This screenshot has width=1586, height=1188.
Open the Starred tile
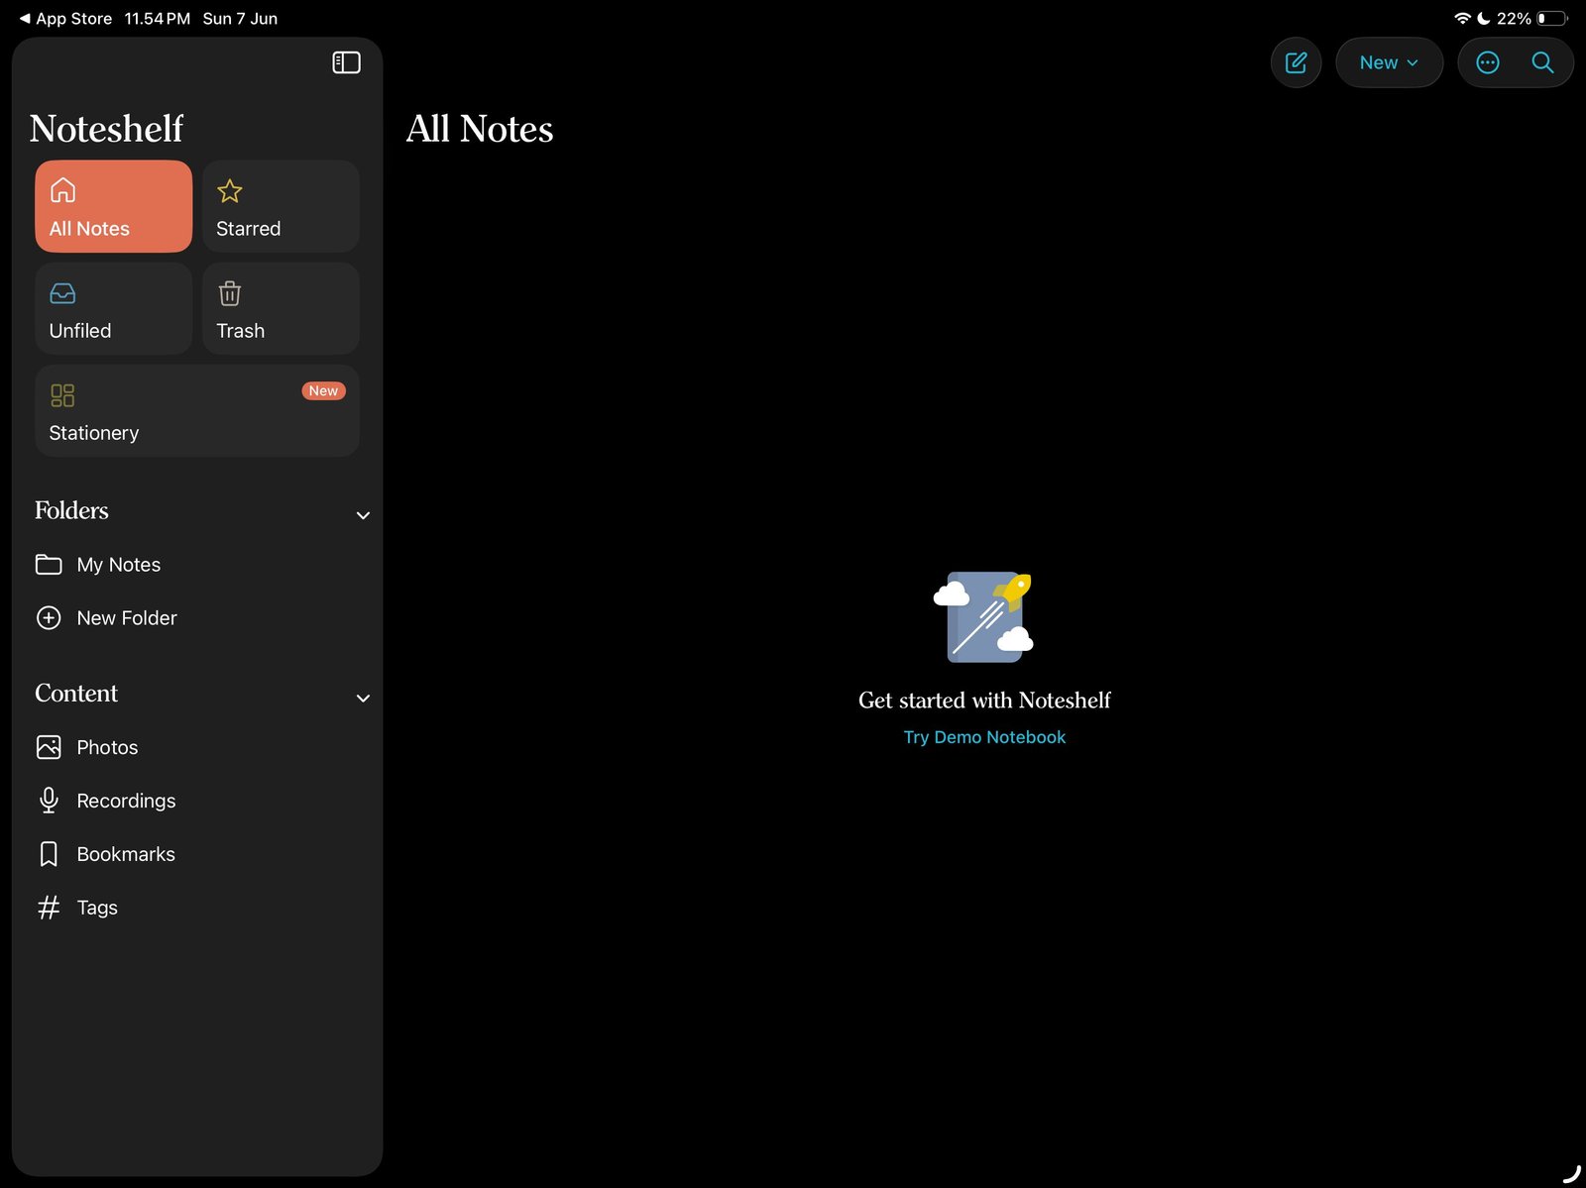click(x=281, y=206)
